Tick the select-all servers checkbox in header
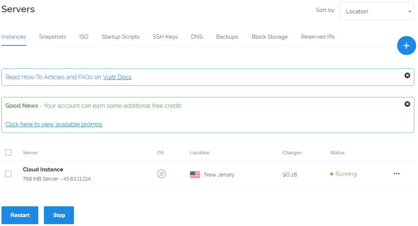 pyautogui.click(x=9, y=152)
